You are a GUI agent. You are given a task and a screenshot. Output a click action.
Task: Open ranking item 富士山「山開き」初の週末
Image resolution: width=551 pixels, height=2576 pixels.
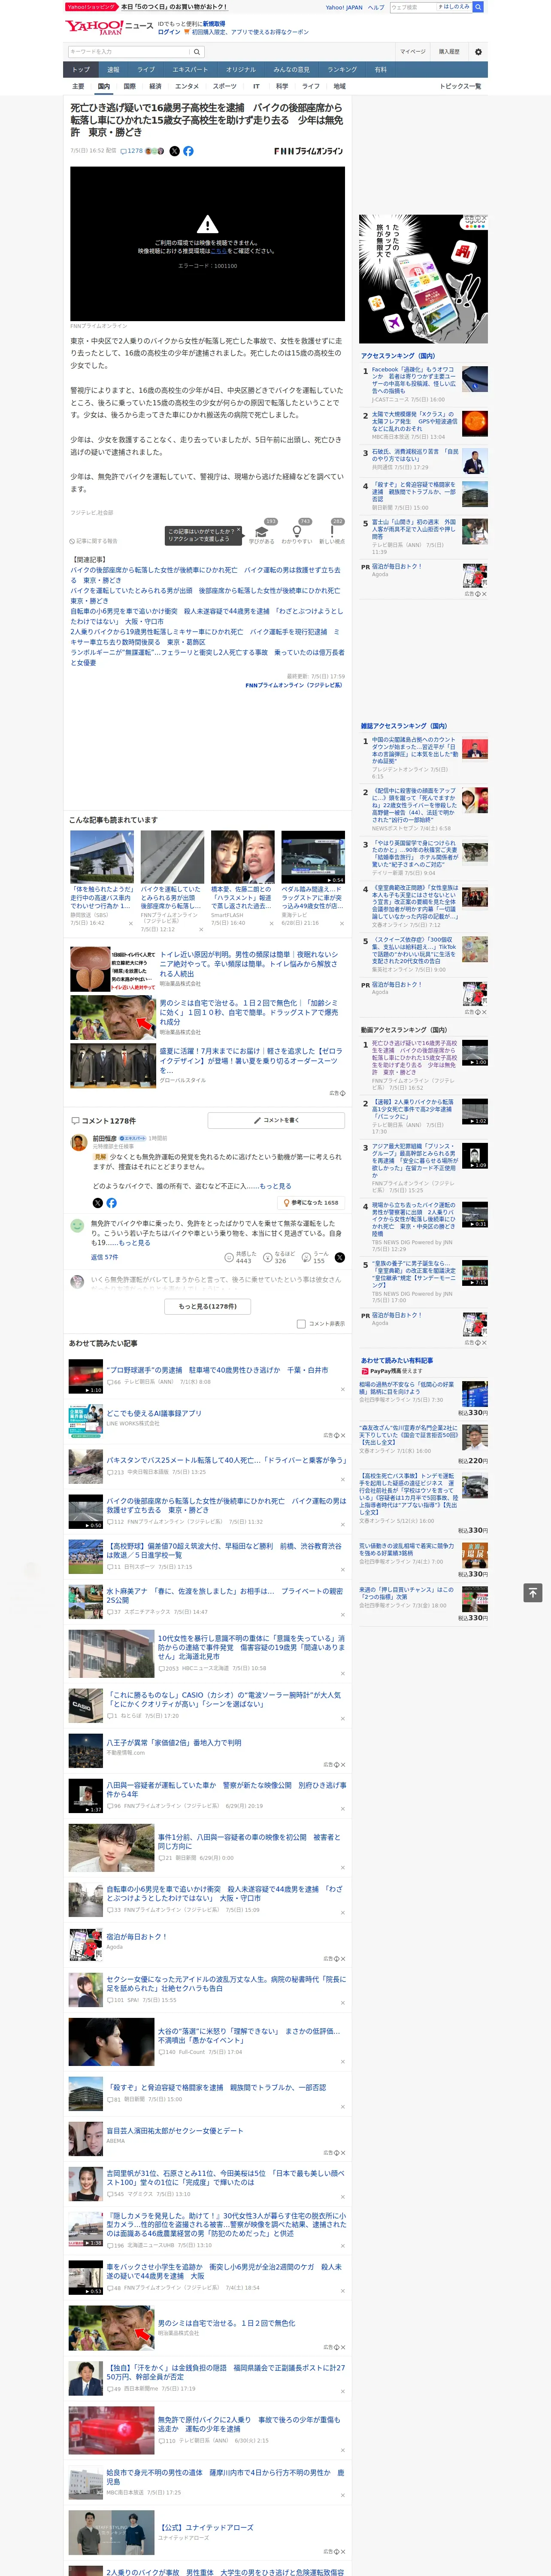click(414, 529)
